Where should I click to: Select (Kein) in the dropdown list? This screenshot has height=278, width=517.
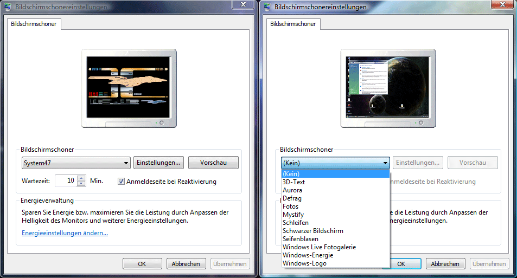[x=335, y=173]
